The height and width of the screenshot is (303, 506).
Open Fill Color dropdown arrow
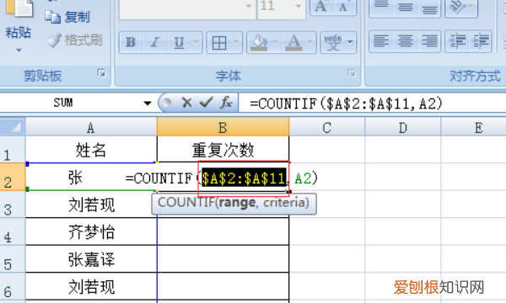(275, 42)
